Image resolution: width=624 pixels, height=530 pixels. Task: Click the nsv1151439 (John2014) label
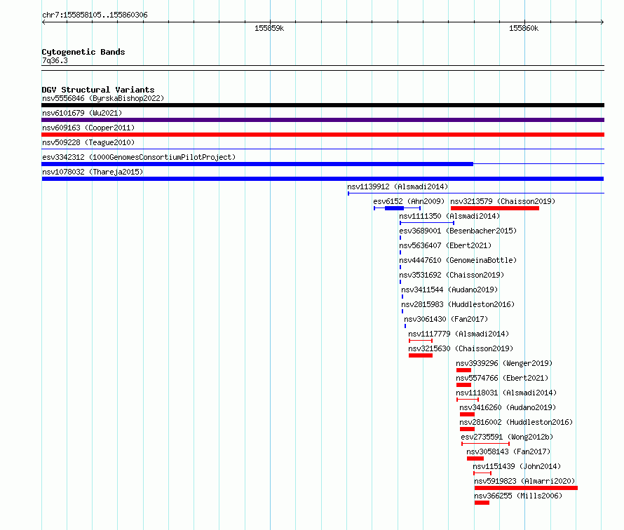(x=517, y=466)
